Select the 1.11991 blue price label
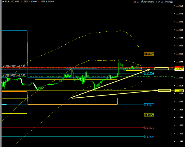 [x=149, y=105]
